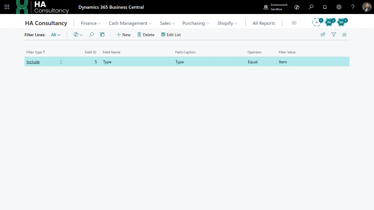Click the PA hexagon quick-create badge
The height and width of the screenshot is (210, 374).
coord(330,22)
